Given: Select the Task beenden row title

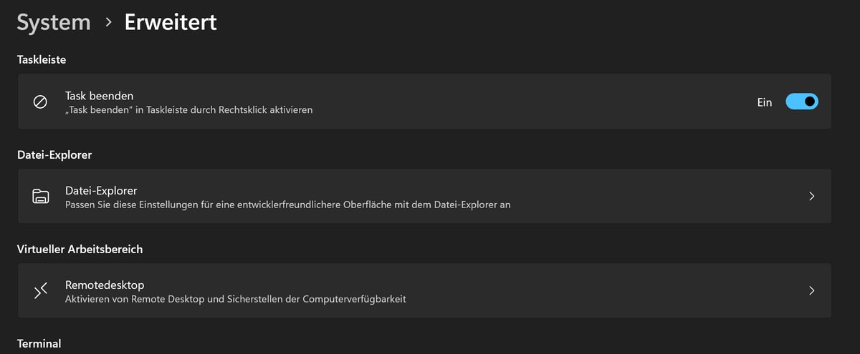Looking at the screenshot, I should coord(99,96).
